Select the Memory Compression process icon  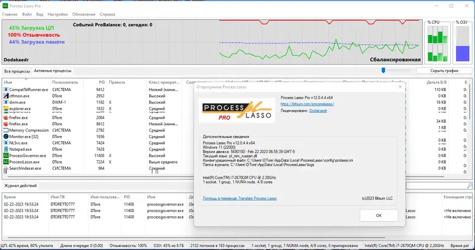pyautogui.click(x=6, y=130)
